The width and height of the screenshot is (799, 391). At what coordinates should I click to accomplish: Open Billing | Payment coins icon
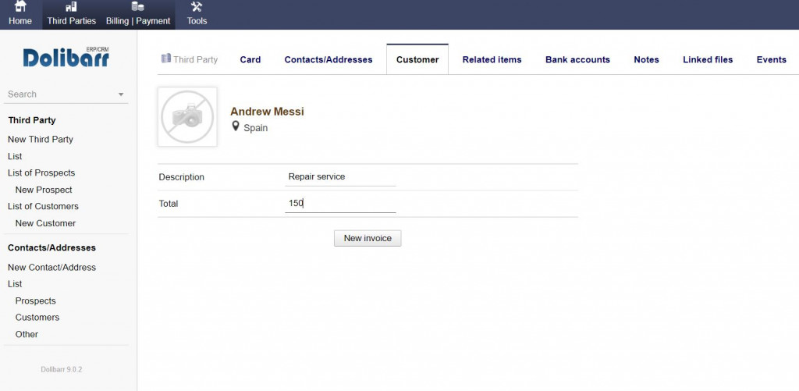tap(137, 7)
